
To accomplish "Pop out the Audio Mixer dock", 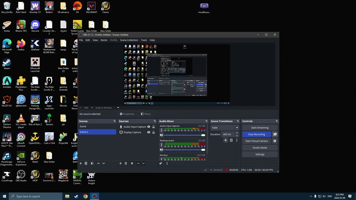I will [206, 121].
